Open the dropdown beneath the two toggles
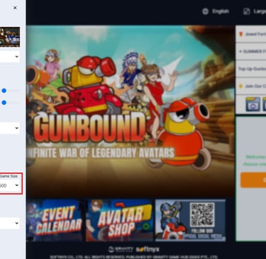Image resolution: width=266 pixels, height=259 pixels. point(10,128)
